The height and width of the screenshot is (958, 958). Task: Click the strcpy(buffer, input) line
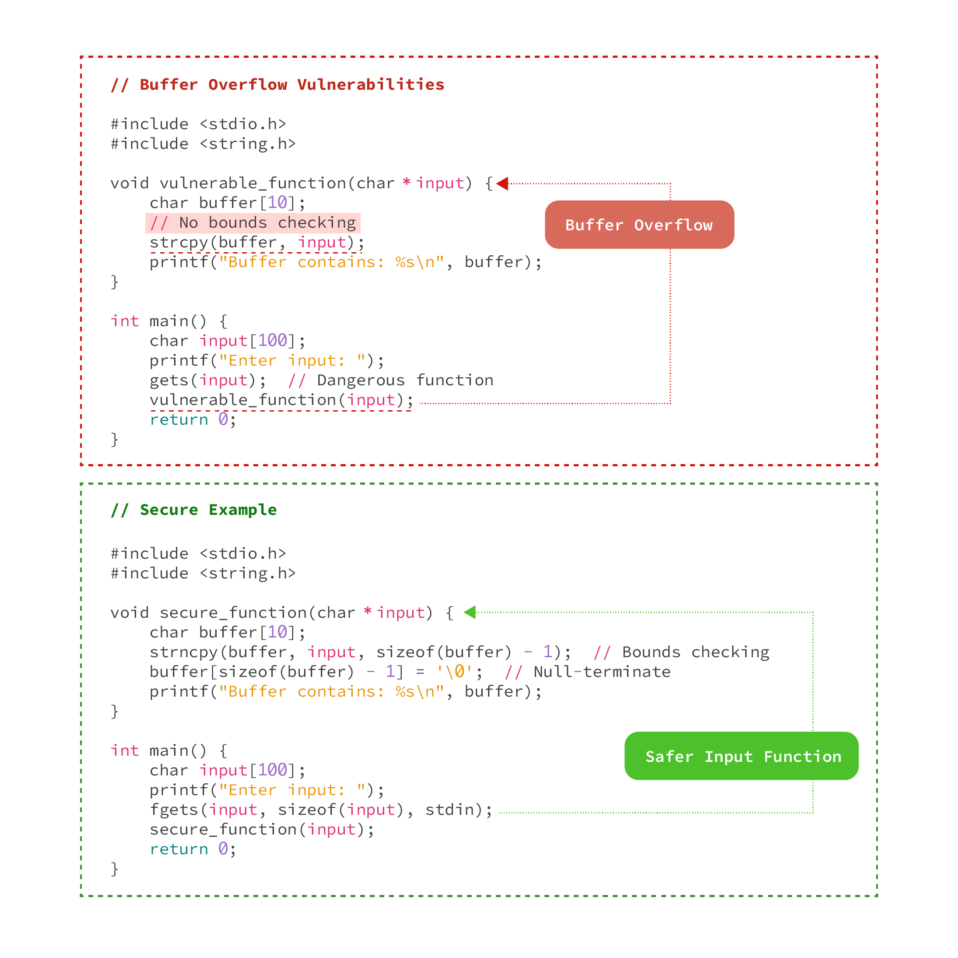point(257,243)
